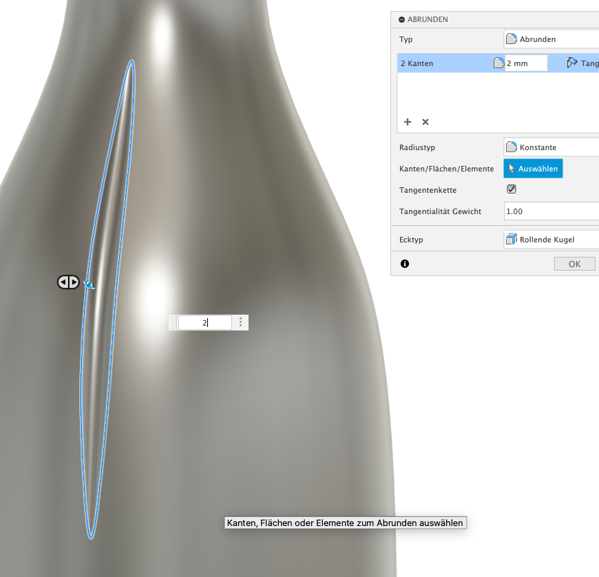Image resolution: width=599 pixels, height=577 pixels.
Task: Click the floating radius input showing 2
Action: [x=205, y=322]
